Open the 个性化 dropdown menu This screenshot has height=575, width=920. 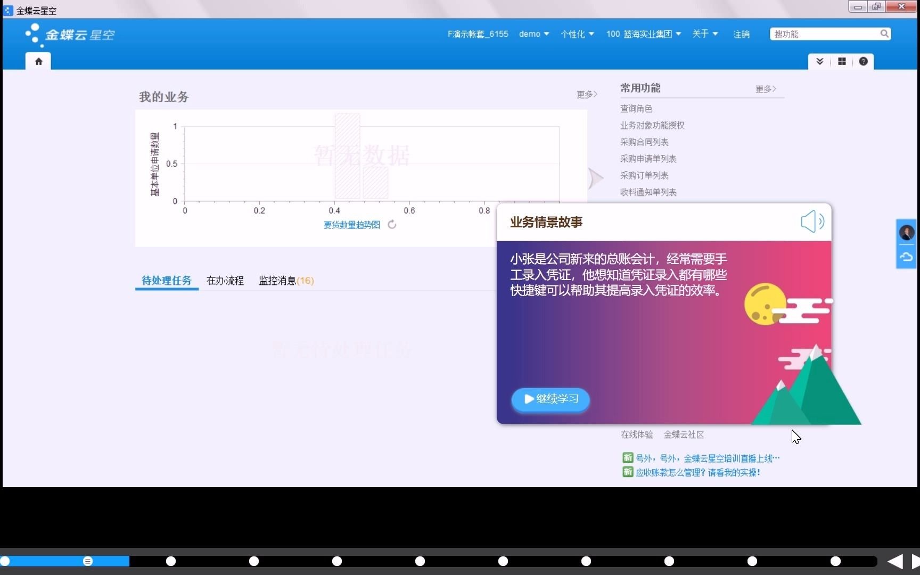[x=577, y=34]
